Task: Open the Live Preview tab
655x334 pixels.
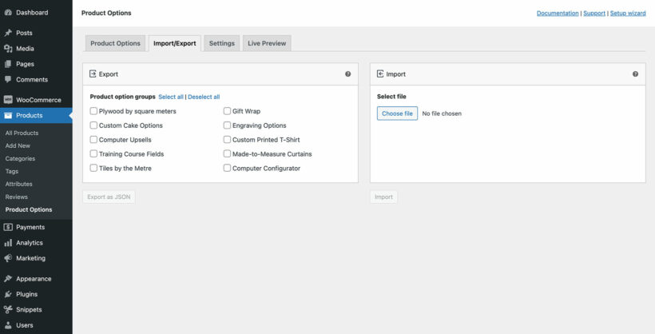Action: tap(267, 43)
